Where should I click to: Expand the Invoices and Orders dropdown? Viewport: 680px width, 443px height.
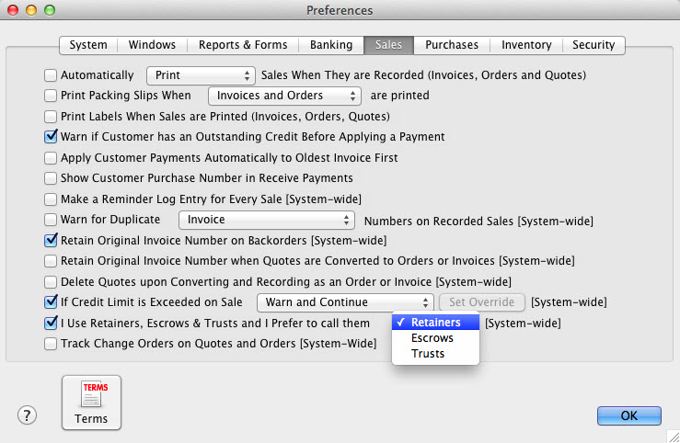pyautogui.click(x=284, y=96)
